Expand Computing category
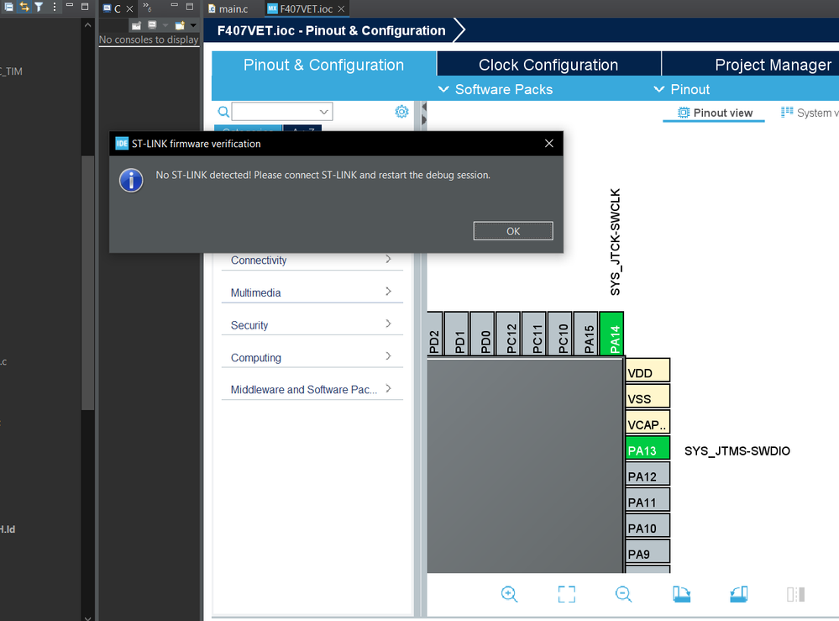This screenshot has height=621, width=839. pyautogui.click(x=312, y=357)
